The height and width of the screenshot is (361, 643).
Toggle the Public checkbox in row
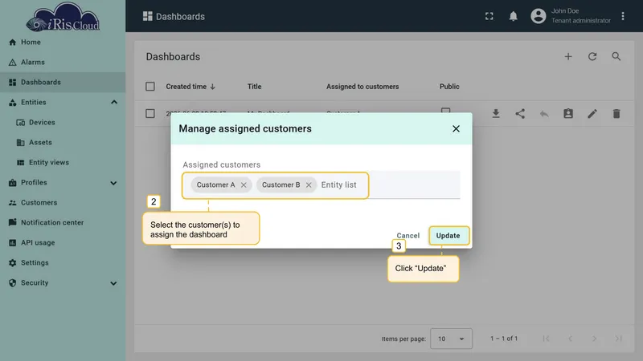tap(445, 110)
